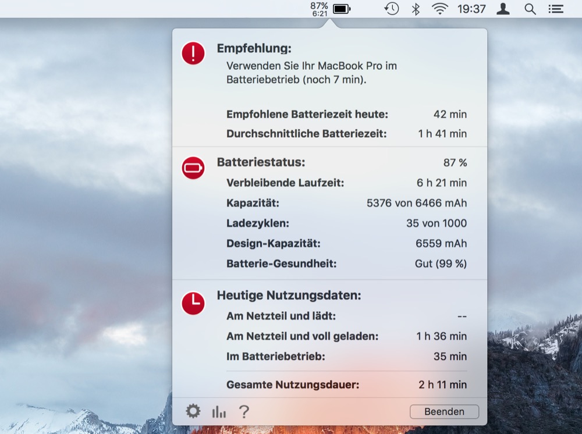Click the 87% 6:21 battery status text
The image size is (582, 434).
tap(319, 9)
